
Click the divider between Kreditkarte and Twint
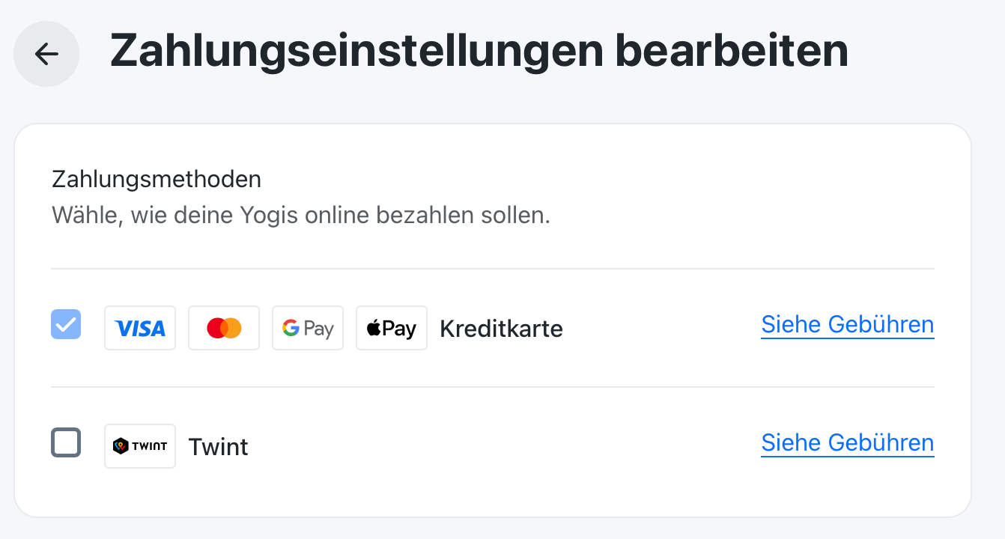[x=493, y=387]
